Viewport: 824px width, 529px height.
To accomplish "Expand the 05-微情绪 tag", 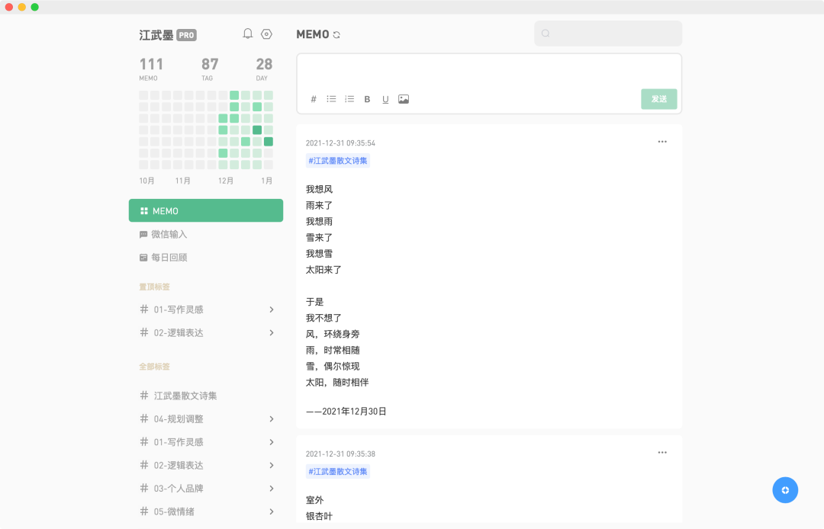I will click(x=272, y=511).
